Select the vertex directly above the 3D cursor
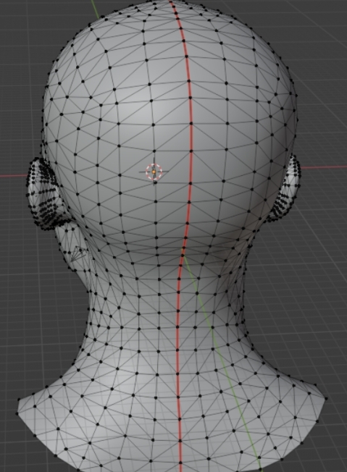The image size is (347, 472). [x=154, y=151]
